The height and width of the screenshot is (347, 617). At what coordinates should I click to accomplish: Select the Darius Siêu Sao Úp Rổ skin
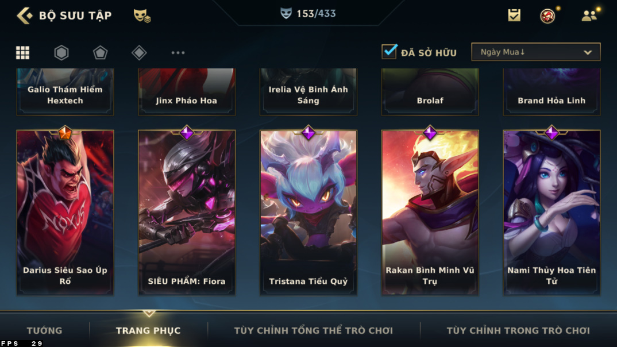[65, 213]
